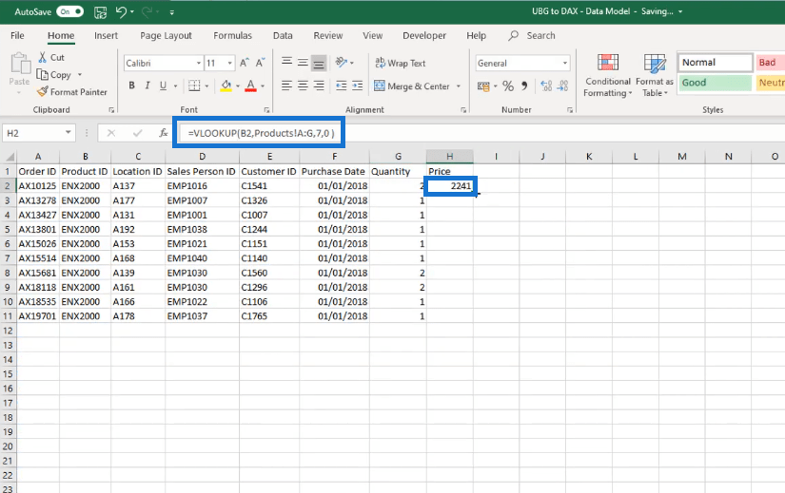The width and height of the screenshot is (785, 493).
Task: Click the Paste clipboard icon
Action: pyautogui.click(x=20, y=64)
